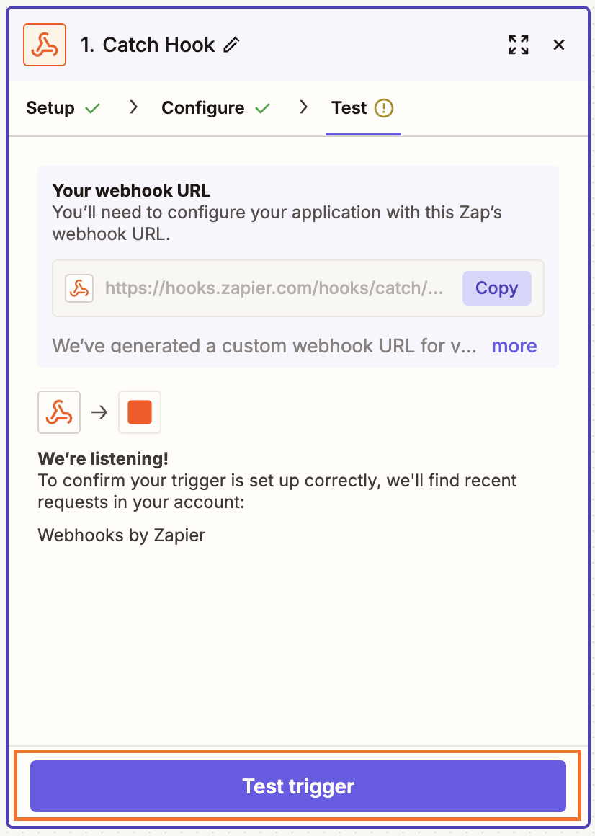Viewport: 595px width, 836px height.
Task: Click the arrow between the two icons
Action: point(99,412)
